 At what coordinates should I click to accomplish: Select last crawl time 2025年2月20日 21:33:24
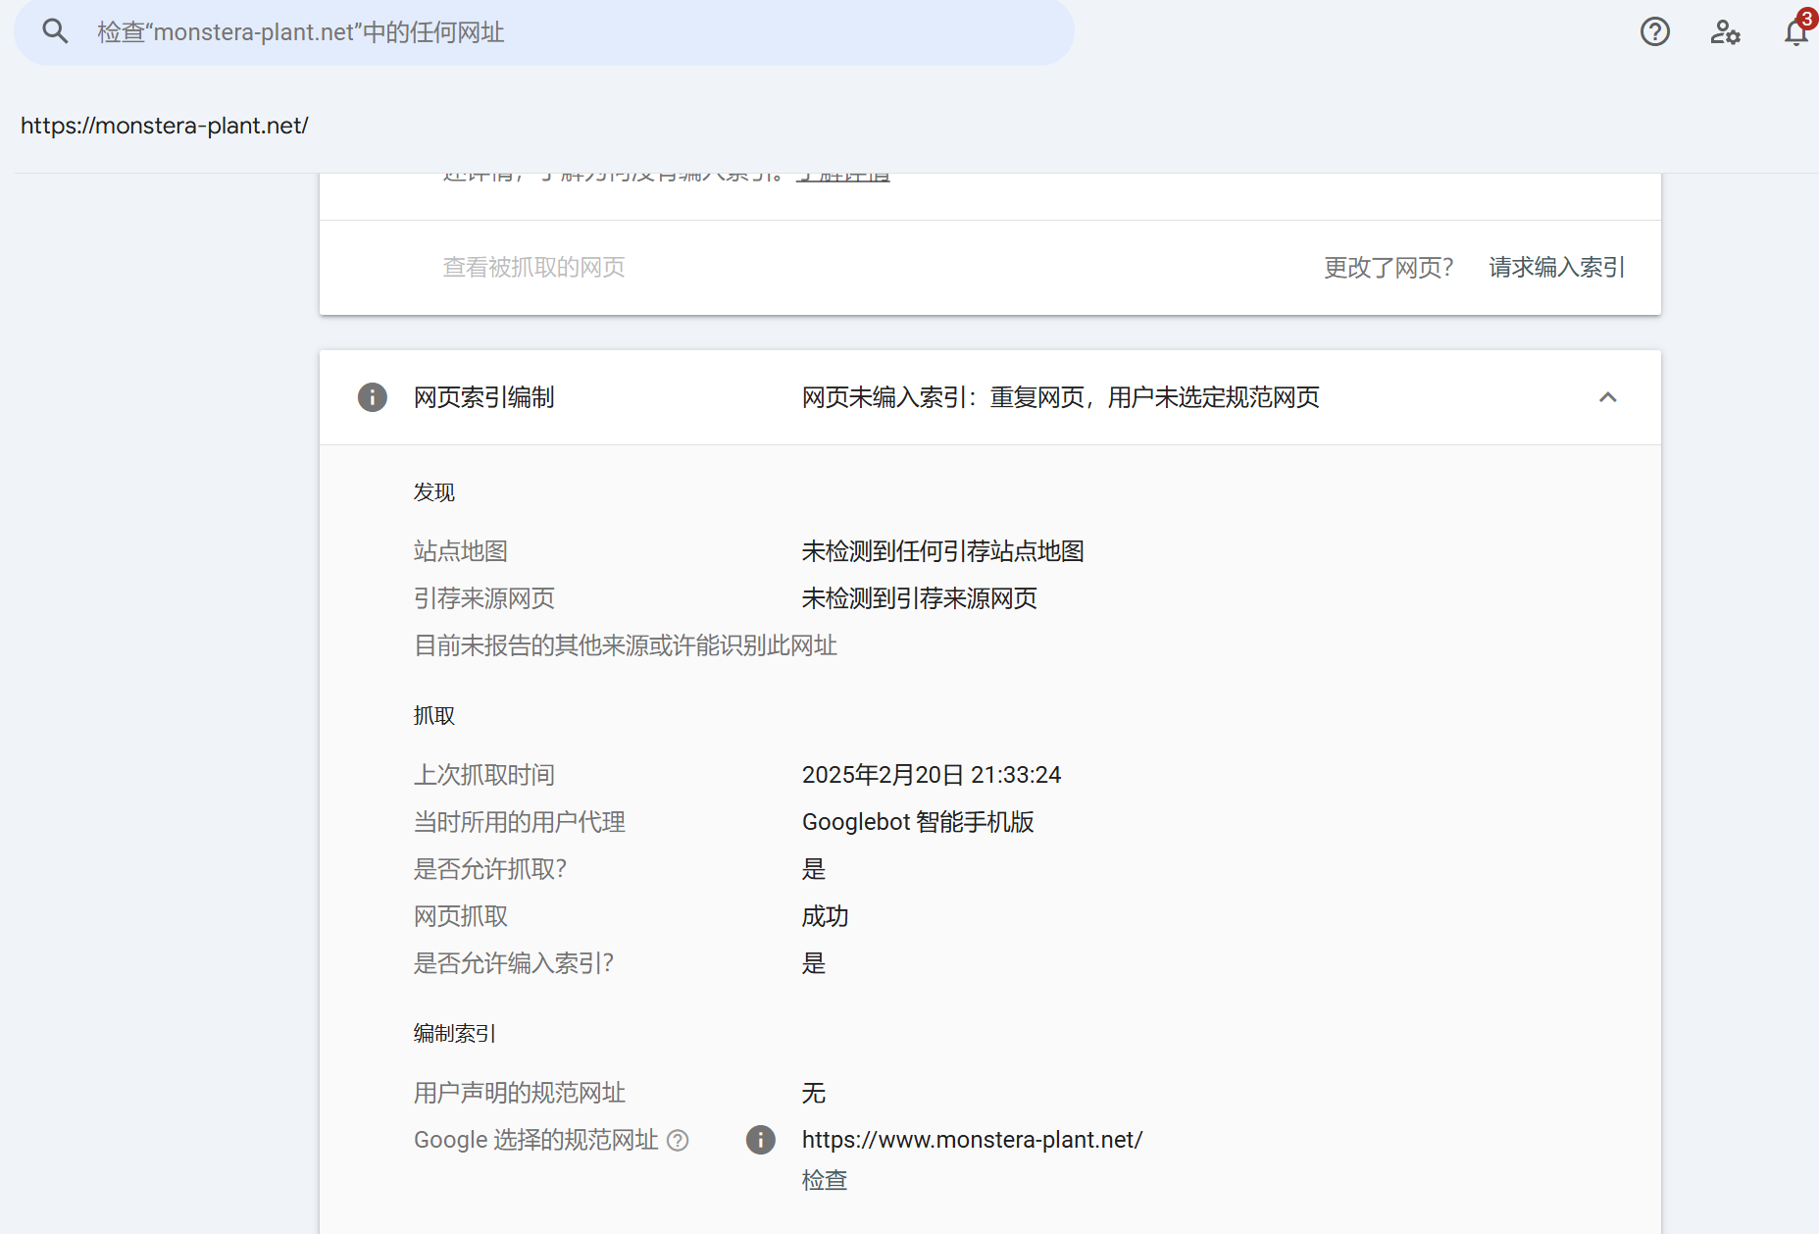pos(932,775)
